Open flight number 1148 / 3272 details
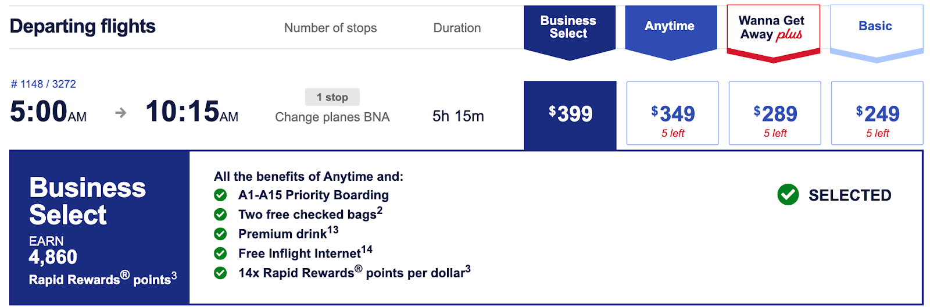Screen dimensions: 930x307 44,84
